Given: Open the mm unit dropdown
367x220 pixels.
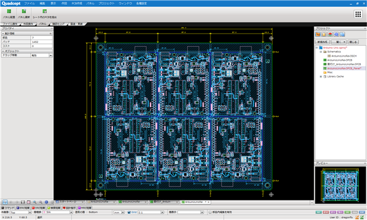Looking at the screenshot, I should coord(123,212).
